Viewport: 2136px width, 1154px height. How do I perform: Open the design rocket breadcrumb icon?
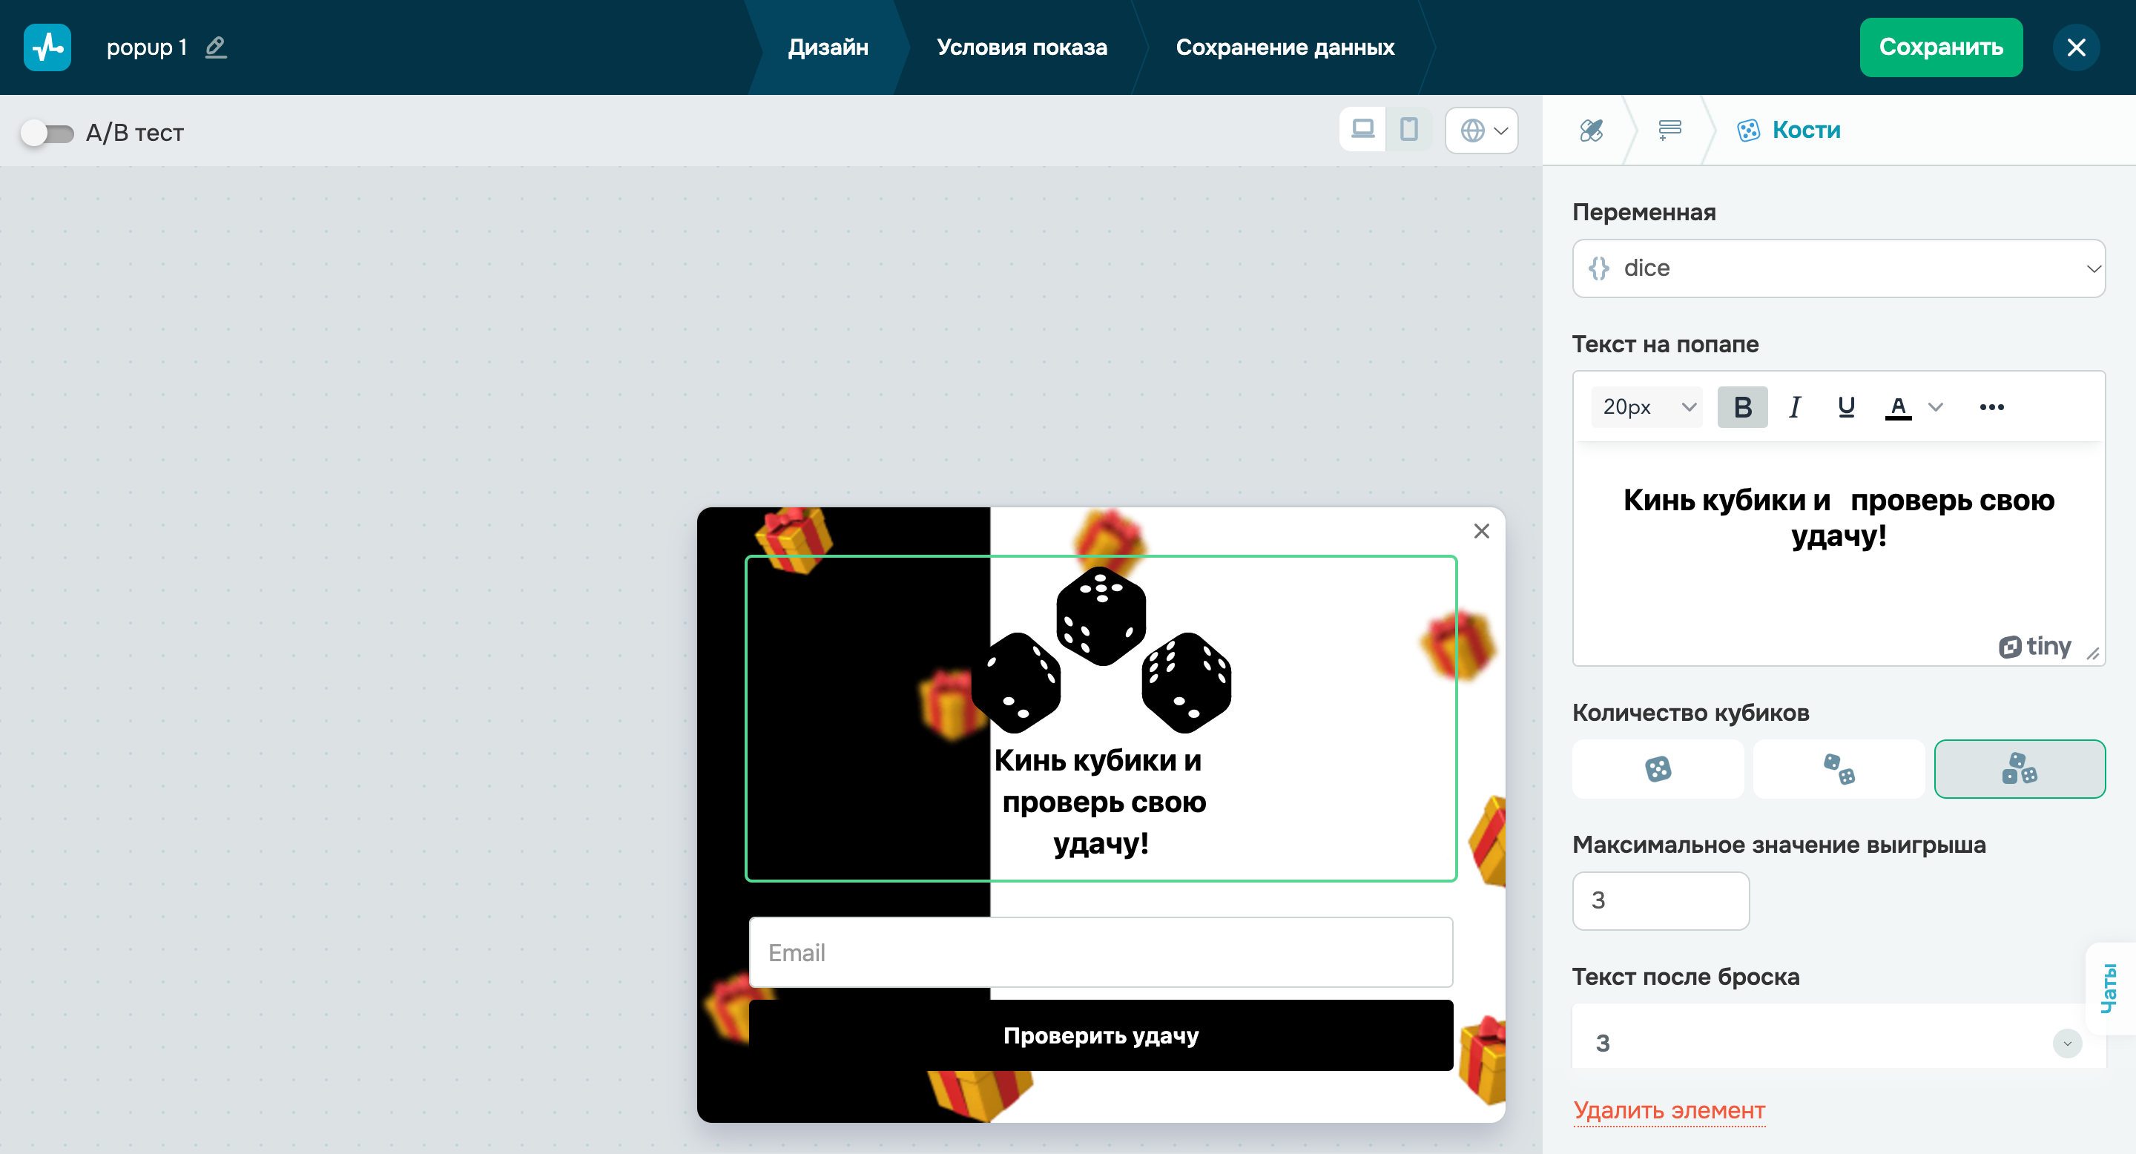(1590, 130)
